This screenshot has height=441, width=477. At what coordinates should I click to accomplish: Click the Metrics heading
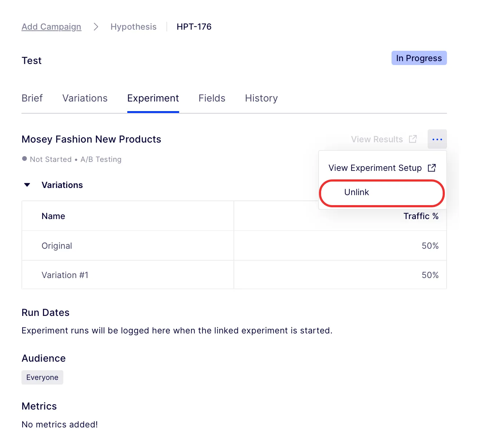coord(39,406)
